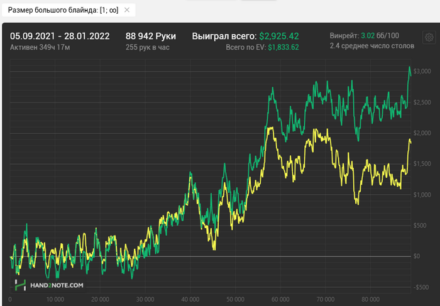Screen dimensions: 440x306
Task: Click the $0 axis label
Action: click(417, 256)
